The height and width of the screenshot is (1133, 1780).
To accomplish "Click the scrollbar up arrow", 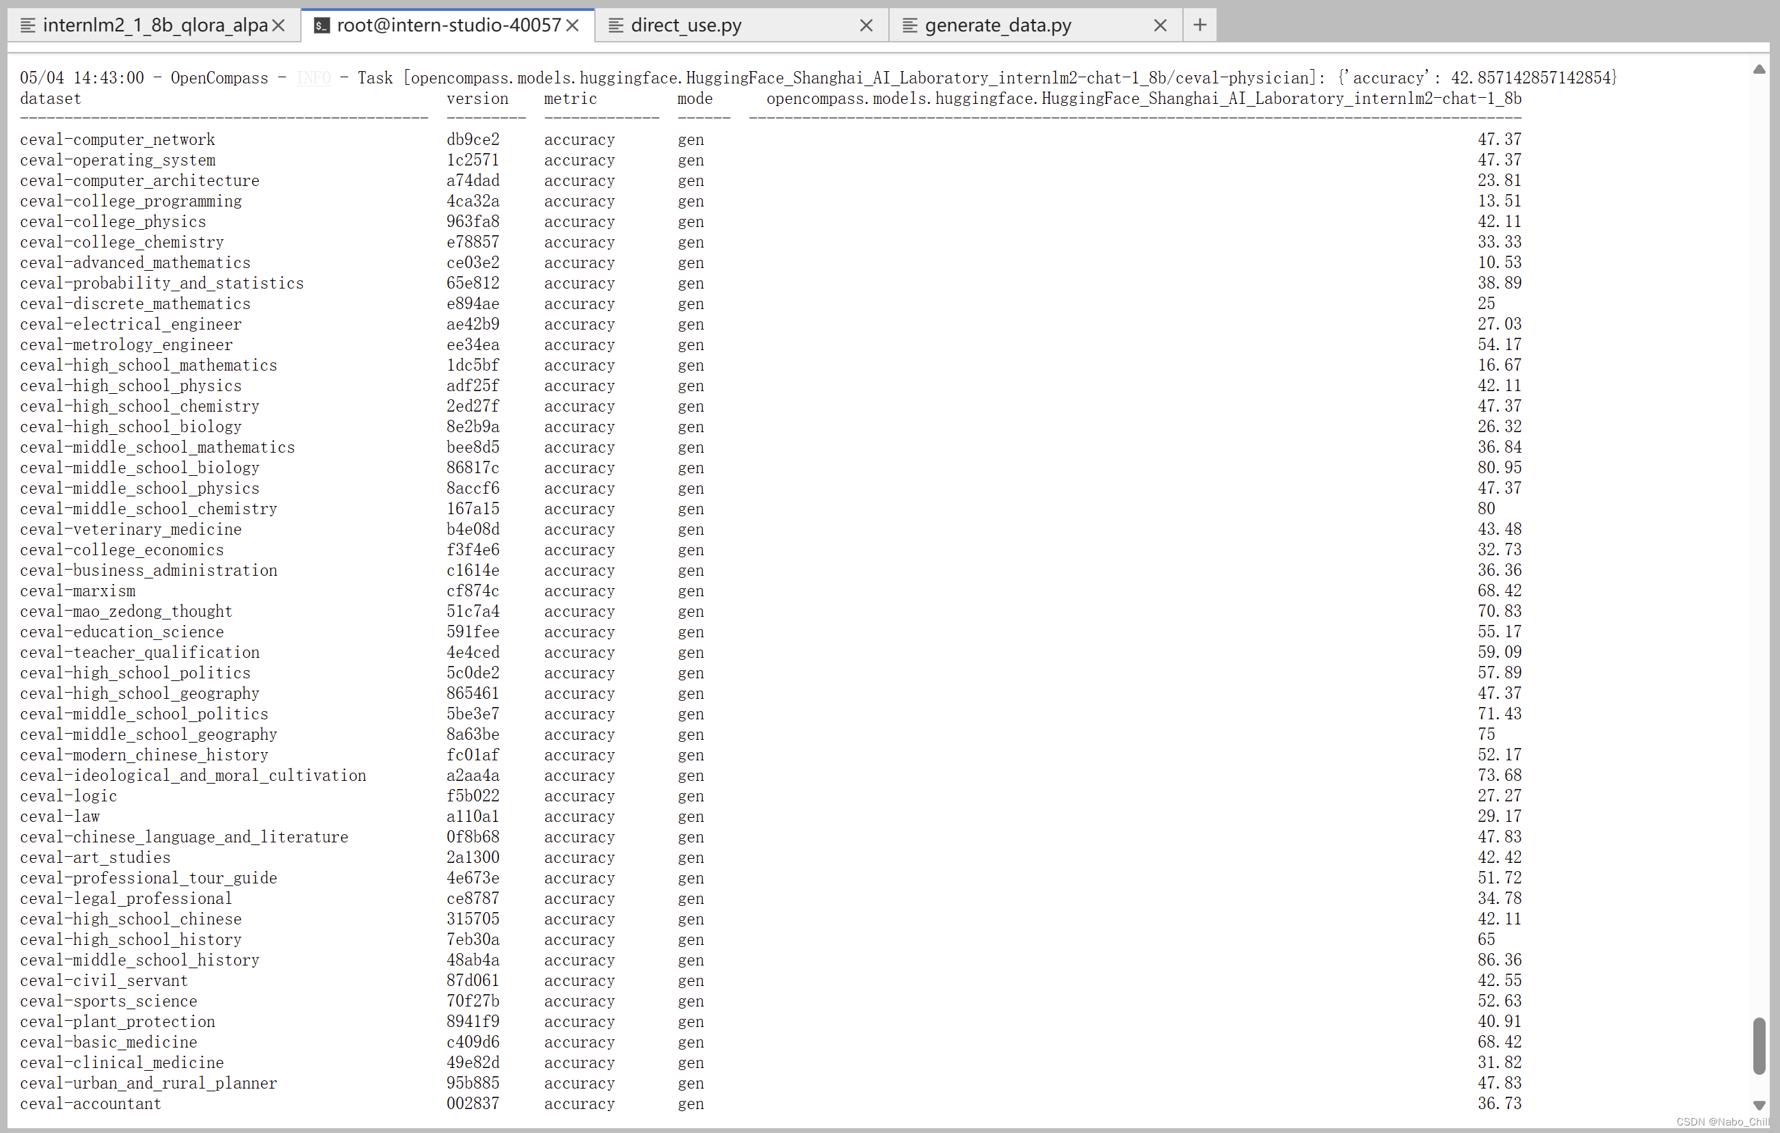I will click(x=1759, y=69).
